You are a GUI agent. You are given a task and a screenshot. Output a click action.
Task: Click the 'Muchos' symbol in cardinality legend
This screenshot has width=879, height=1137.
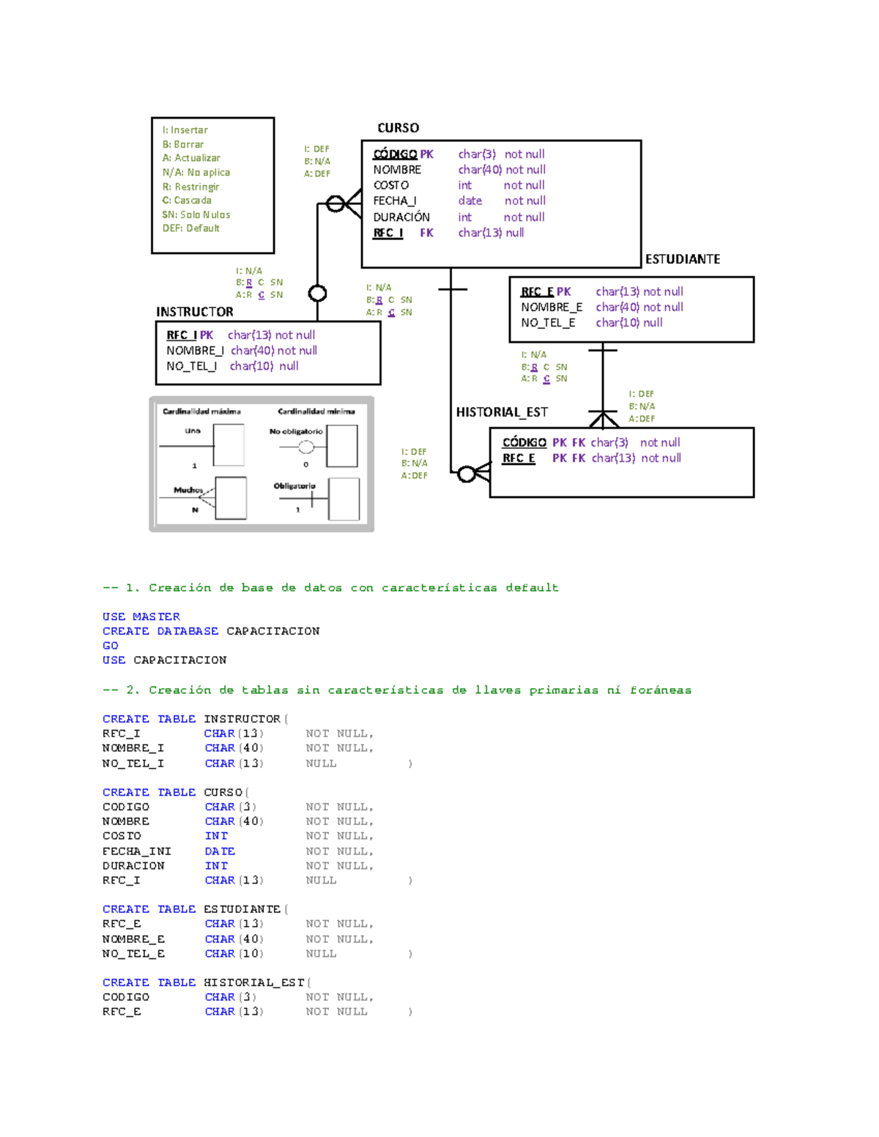click(x=205, y=498)
